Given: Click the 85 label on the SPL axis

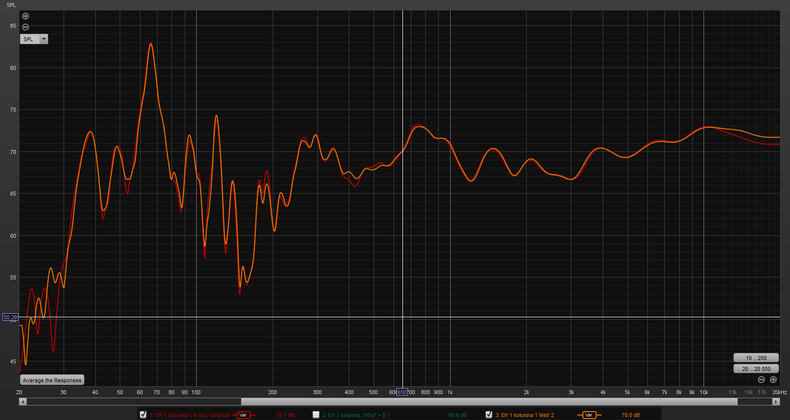Looking at the screenshot, I should pyautogui.click(x=13, y=26).
